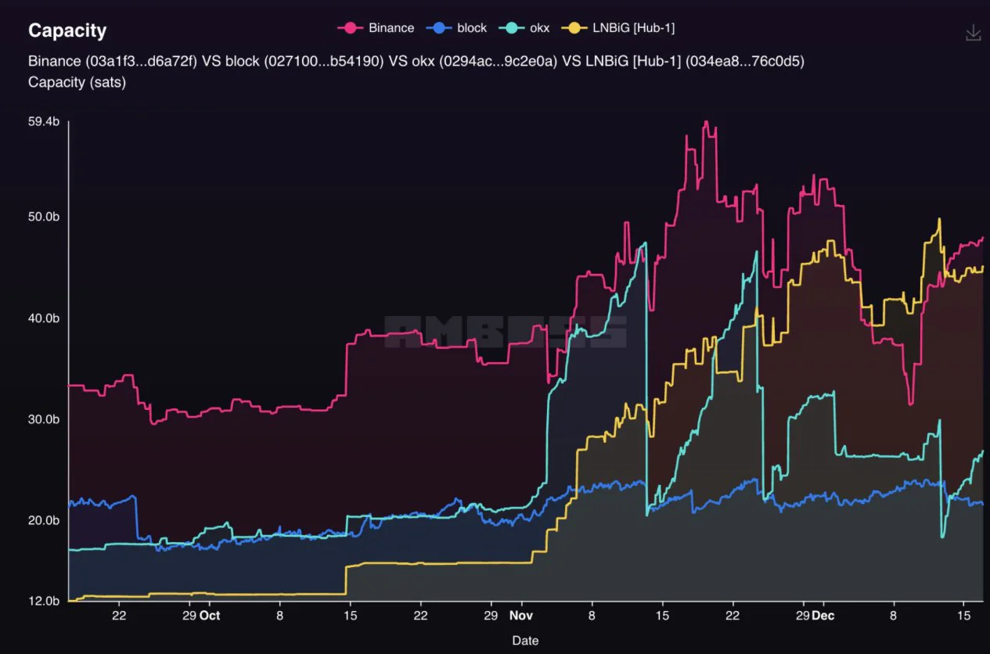This screenshot has height=654, width=990.
Task: Click the Nov marker on the date axis
Action: [x=521, y=616]
